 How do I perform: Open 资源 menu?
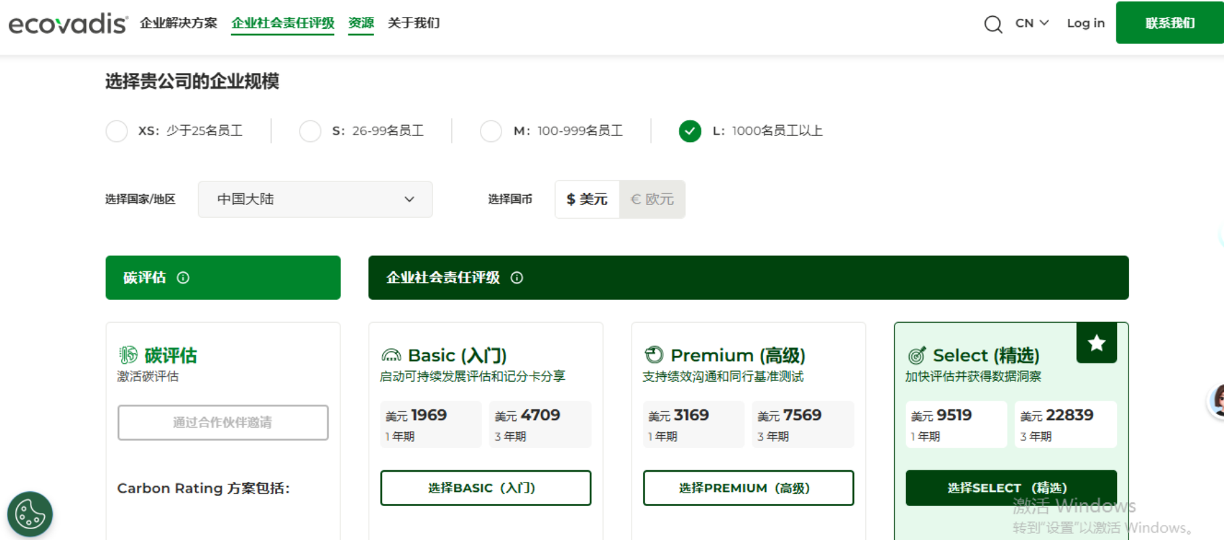tap(361, 23)
